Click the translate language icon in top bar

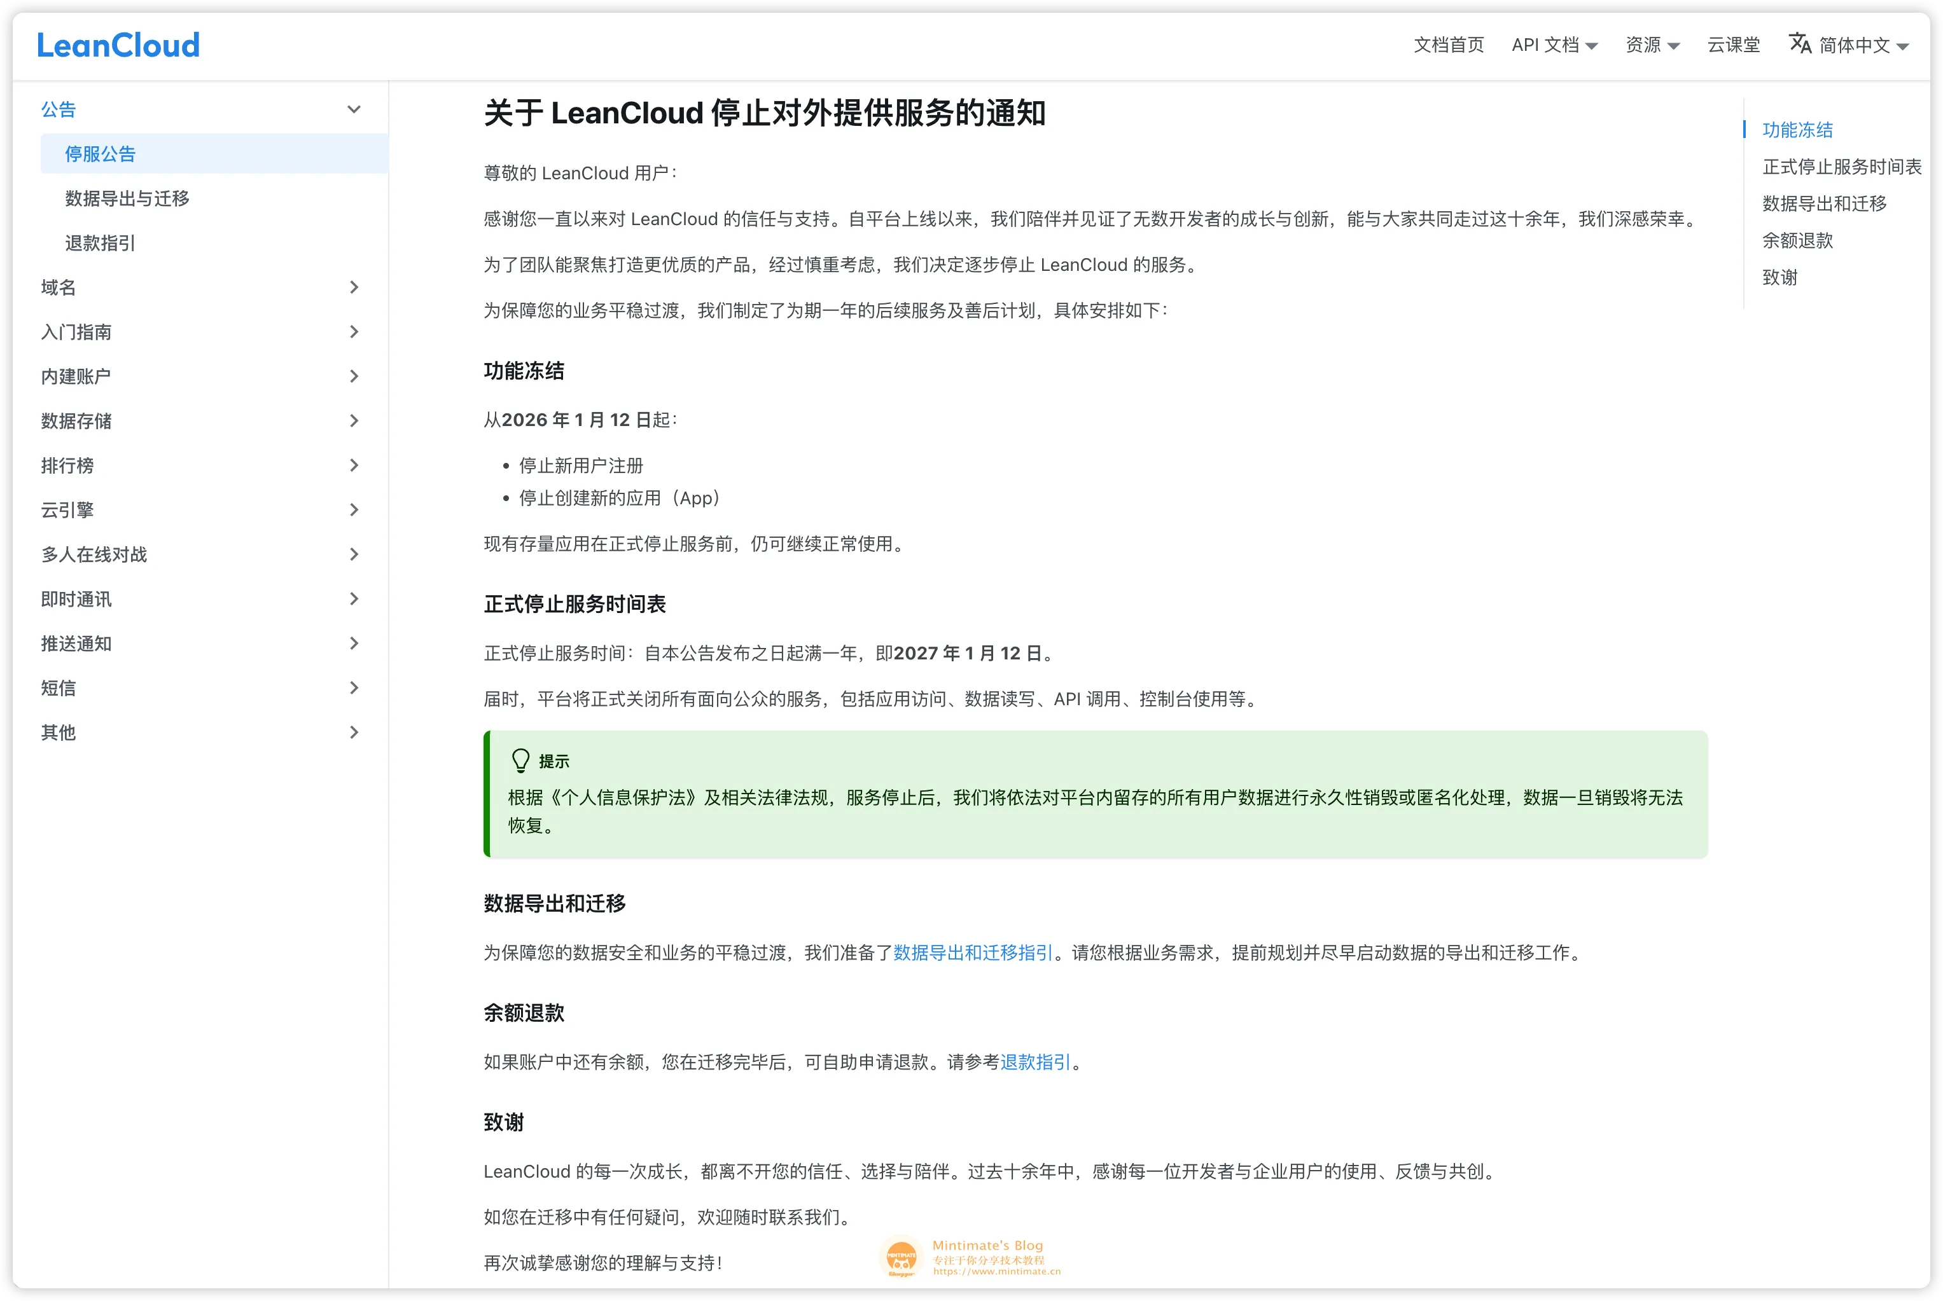click(x=1799, y=44)
